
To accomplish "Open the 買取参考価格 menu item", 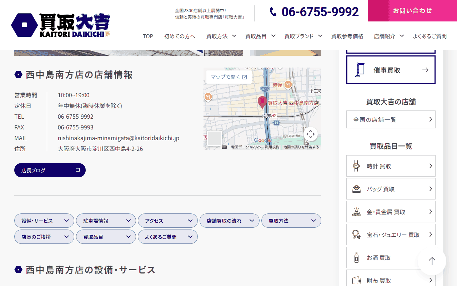I will [347, 36].
